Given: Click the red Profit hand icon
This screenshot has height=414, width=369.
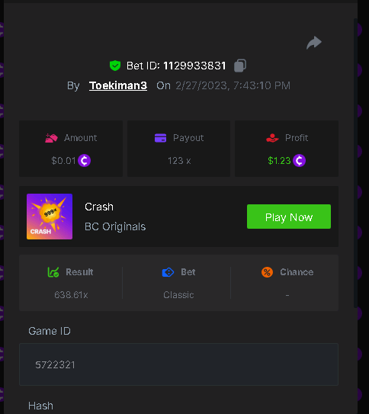Looking at the screenshot, I should pyautogui.click(x=272, y=138).
